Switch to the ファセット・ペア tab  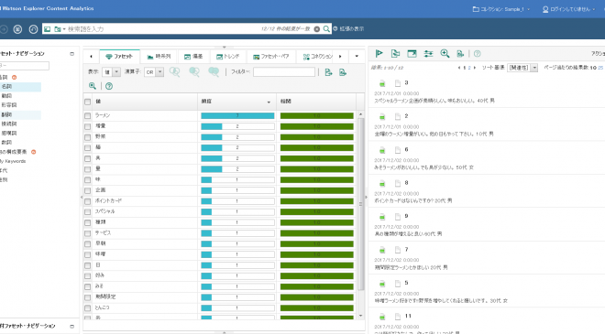270,56
